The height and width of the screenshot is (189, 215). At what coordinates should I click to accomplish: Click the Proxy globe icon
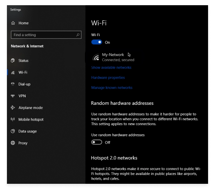point(13,143)
